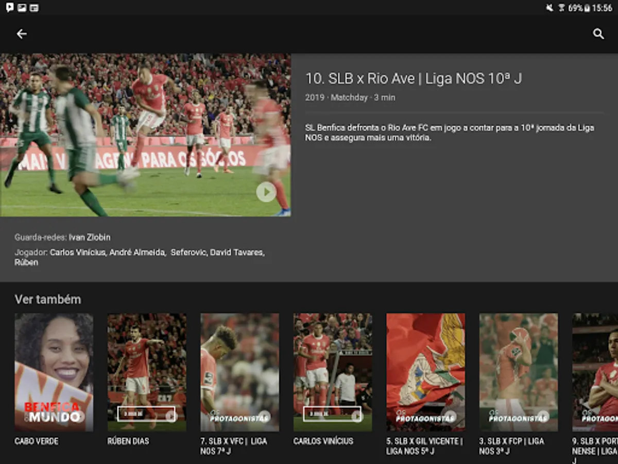The width and height of the screenshot is (618, 464).
Task: Tap the Wi-Fi status icon
Action: point(561,8)
